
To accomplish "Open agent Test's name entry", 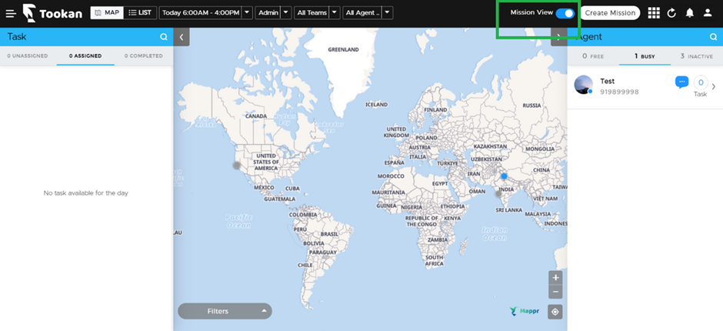I will click(x=608, y=81).
